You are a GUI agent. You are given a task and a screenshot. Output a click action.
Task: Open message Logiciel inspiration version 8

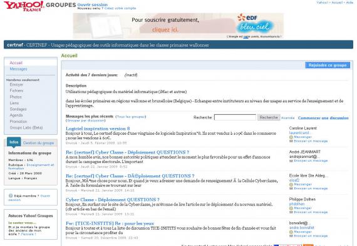coord(98,129)
